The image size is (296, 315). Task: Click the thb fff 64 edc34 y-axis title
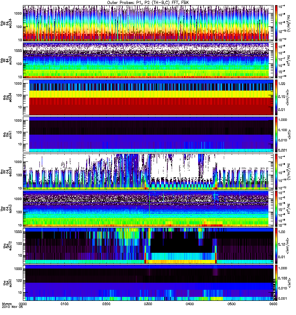point(6,23)
